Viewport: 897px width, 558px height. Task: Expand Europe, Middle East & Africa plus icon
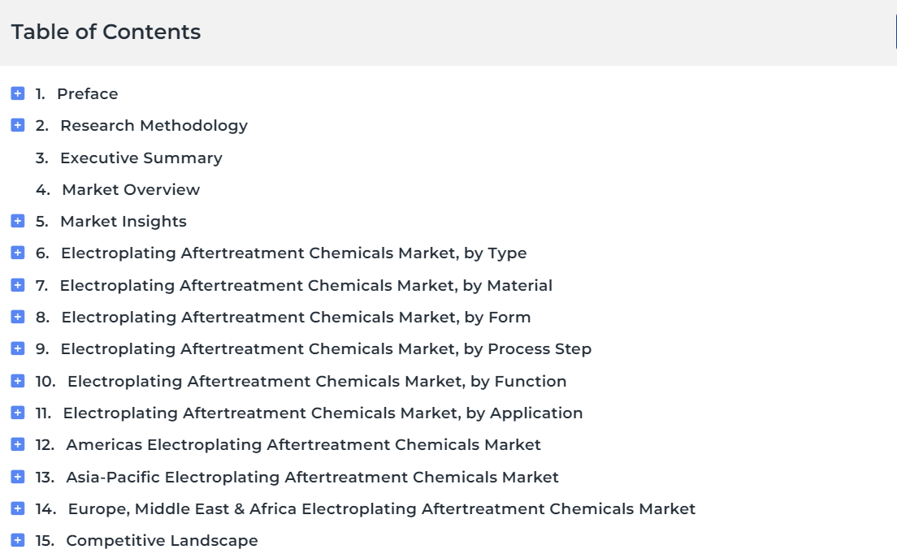click(18, 508)
